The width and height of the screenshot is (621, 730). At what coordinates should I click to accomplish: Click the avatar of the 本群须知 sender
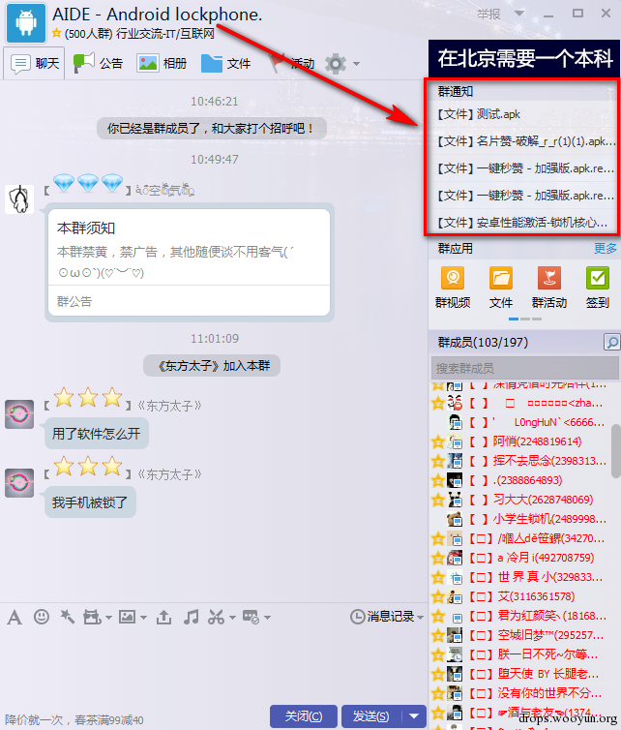[19, 199]
